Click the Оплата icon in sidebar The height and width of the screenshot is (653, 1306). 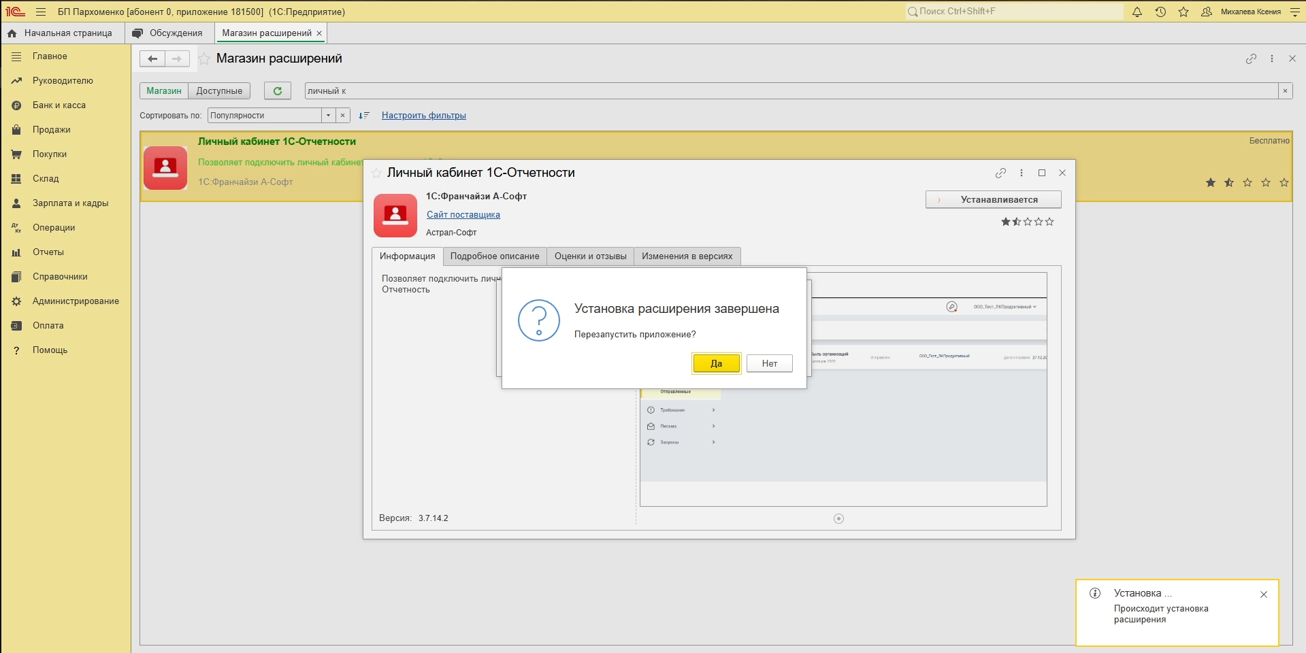[x=16, y=326]
